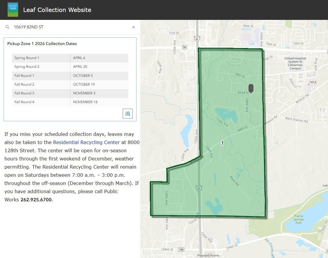Click the 82nd St label on the map
The height and width of the screenshot is (258, 328).
(243, 92)
